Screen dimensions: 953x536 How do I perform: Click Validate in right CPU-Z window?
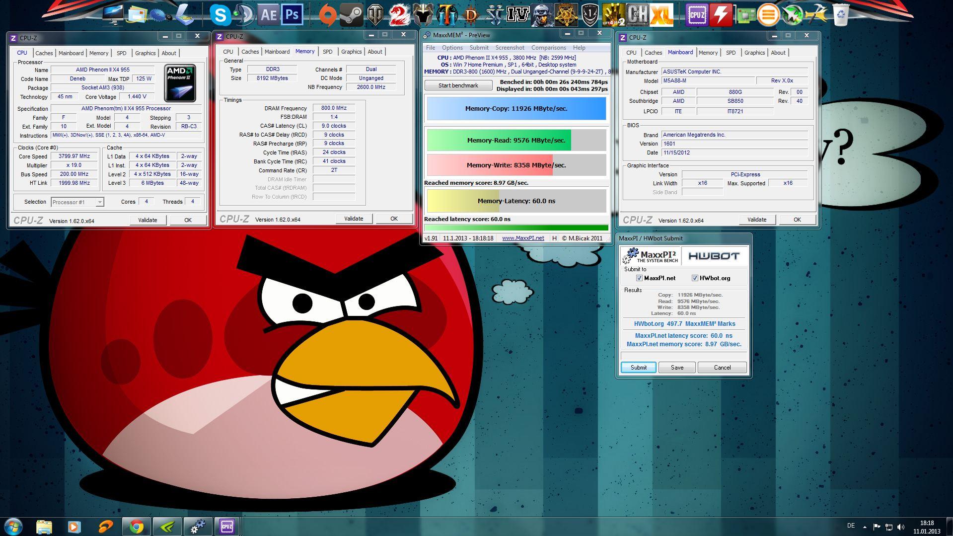[757, 220]
